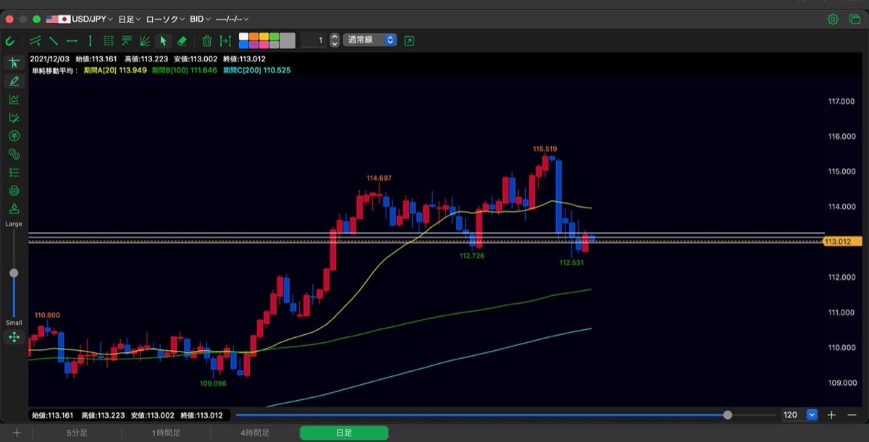Open the 通常線 line style dropdown
Screen dimensions: 869x442
tap(371, 41)
